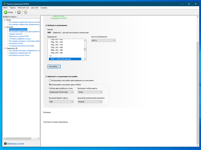
Task: Click task pane horizontal scroll left arrow
Action: pos(4,138)
